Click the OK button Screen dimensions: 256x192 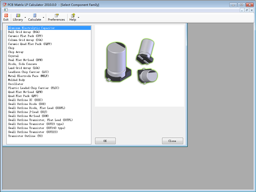pos(105,141)
